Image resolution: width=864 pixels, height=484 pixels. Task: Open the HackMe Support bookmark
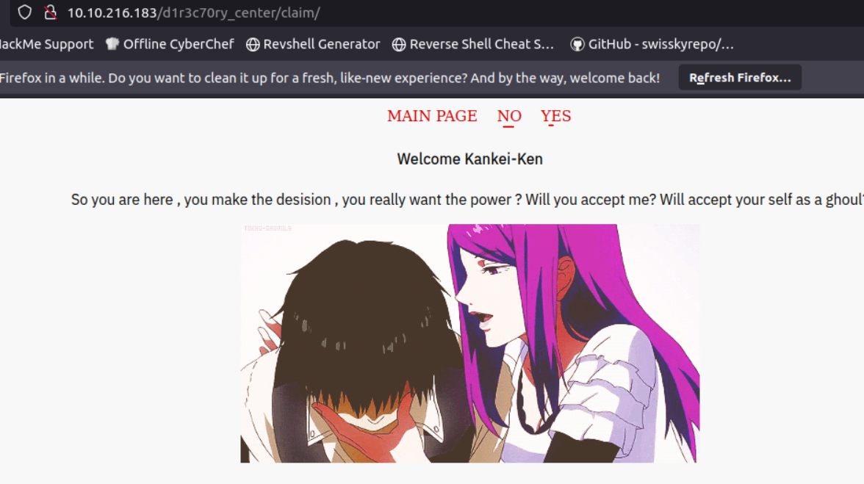tap(46, 44)
